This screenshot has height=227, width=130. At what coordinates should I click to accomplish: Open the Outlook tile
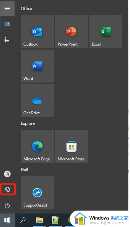37,32
